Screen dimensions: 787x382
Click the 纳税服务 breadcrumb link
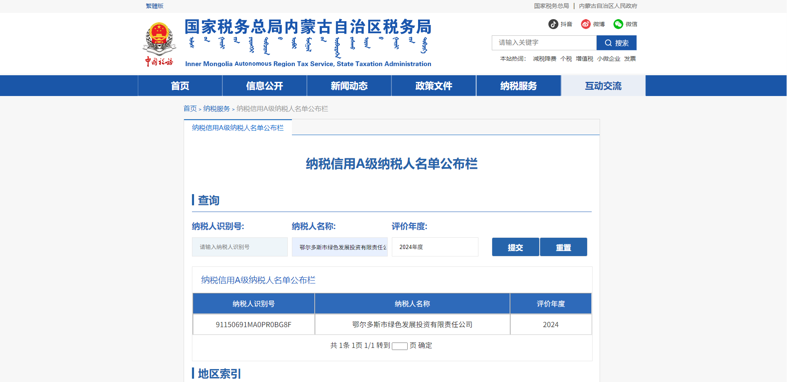[x=217, y=108]
